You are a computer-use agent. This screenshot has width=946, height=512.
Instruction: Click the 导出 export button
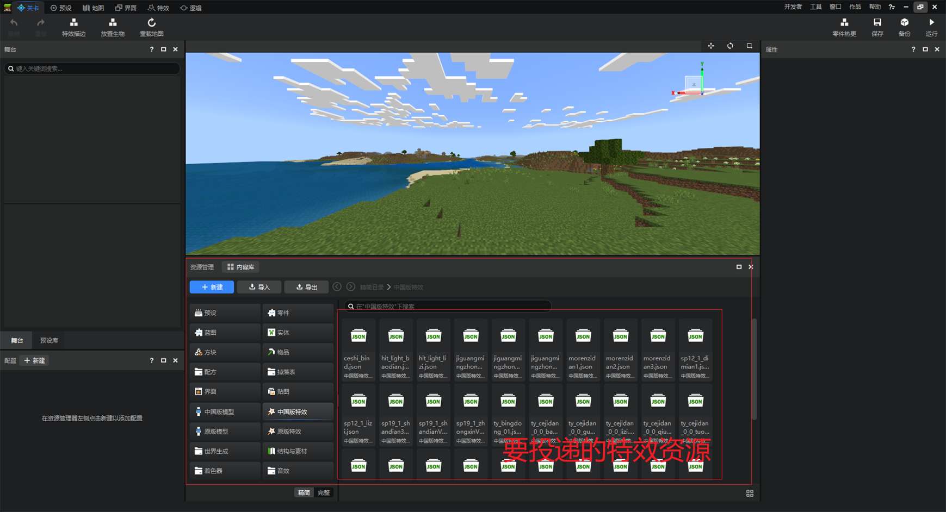306,287
